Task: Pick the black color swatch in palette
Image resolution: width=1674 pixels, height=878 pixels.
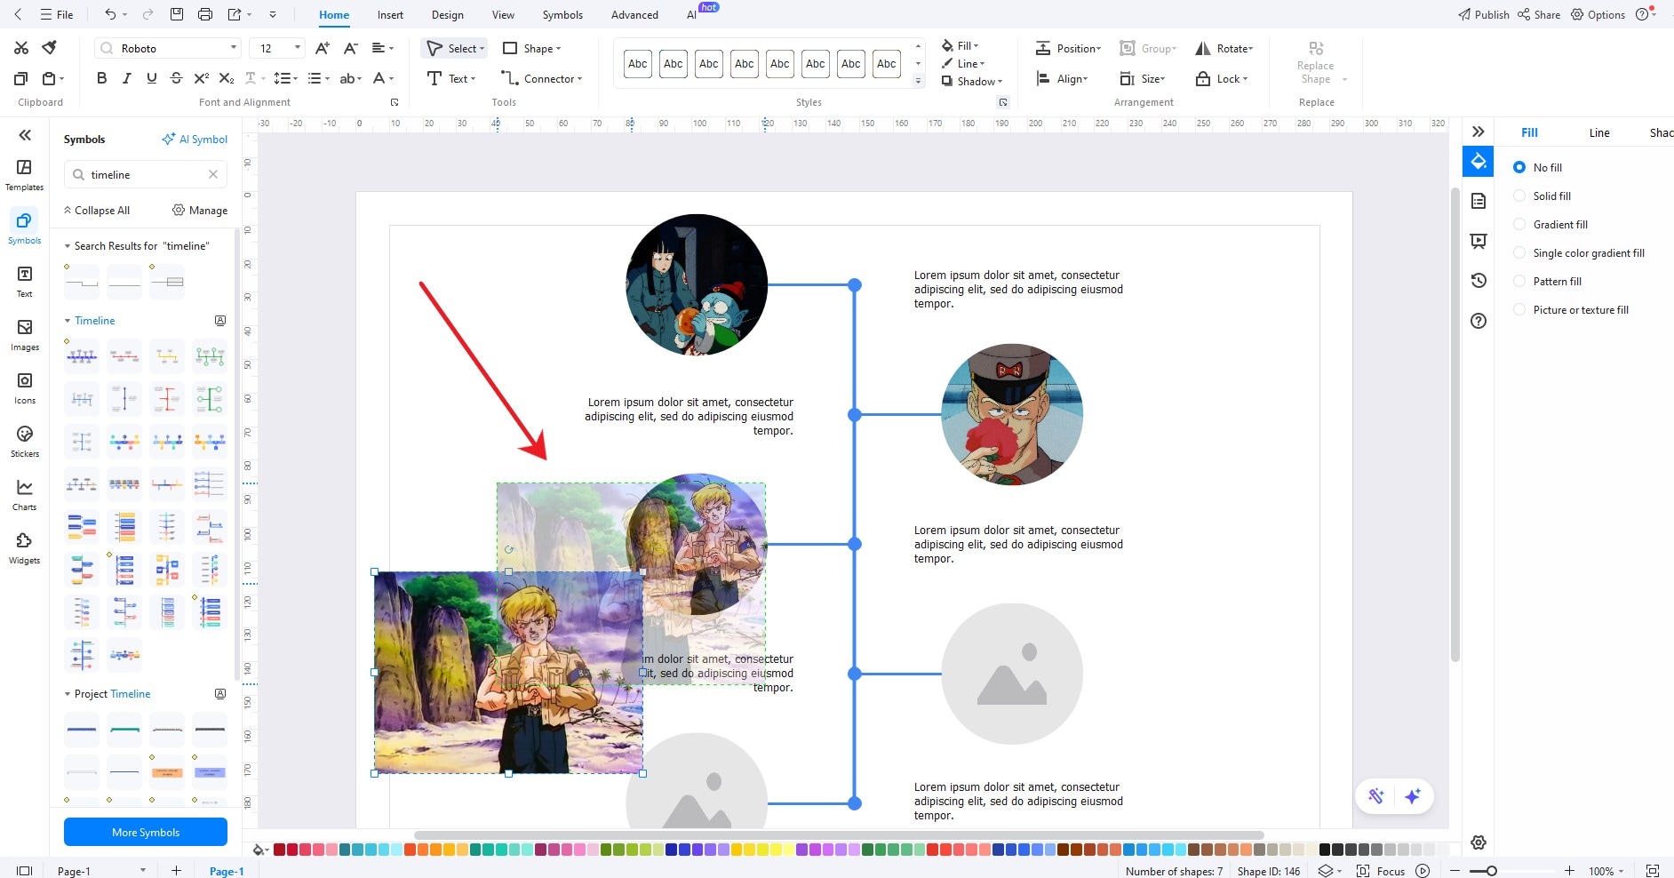Action: [1324, 850]
